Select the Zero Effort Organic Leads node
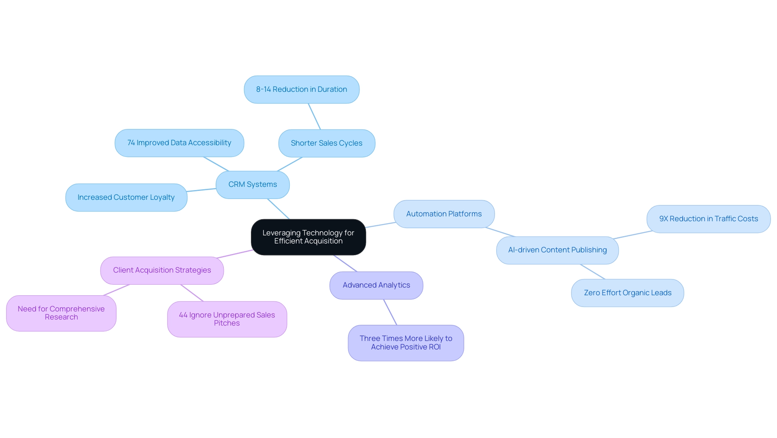Screen dimensions: 777x438 628,292
